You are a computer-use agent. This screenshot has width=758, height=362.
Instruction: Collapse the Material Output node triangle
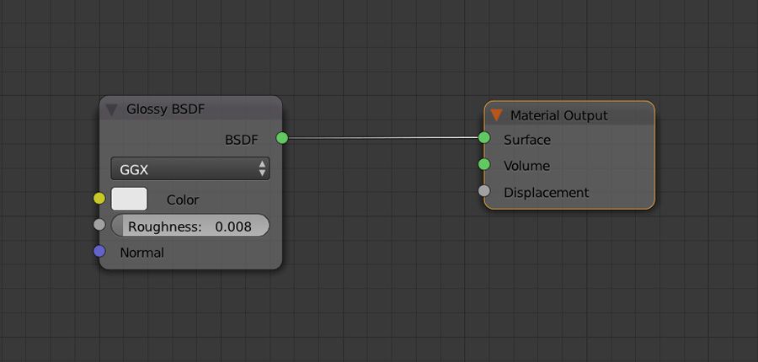[496, 115]
